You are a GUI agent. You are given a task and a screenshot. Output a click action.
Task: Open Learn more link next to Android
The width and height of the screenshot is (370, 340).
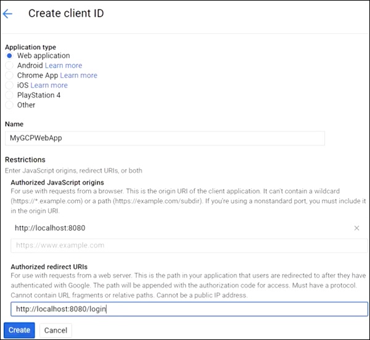tap(64, 65)
